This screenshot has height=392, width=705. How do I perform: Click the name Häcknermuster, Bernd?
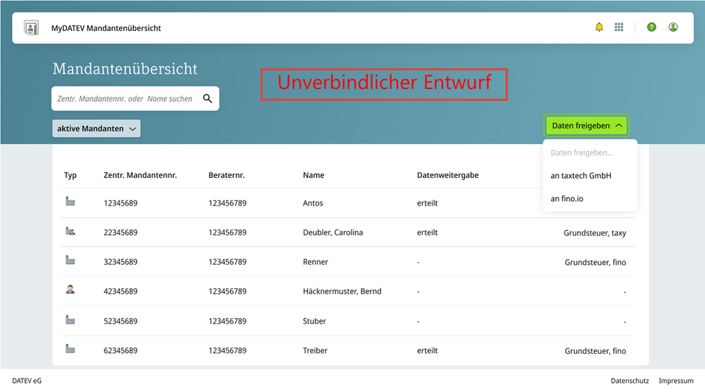342,291
